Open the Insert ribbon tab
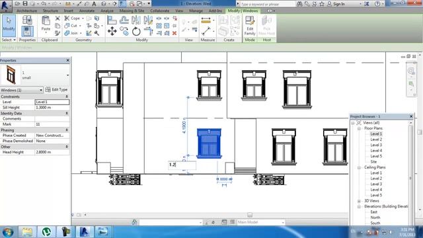This screenshot has width=423, height=238. (x=69, y=11)
